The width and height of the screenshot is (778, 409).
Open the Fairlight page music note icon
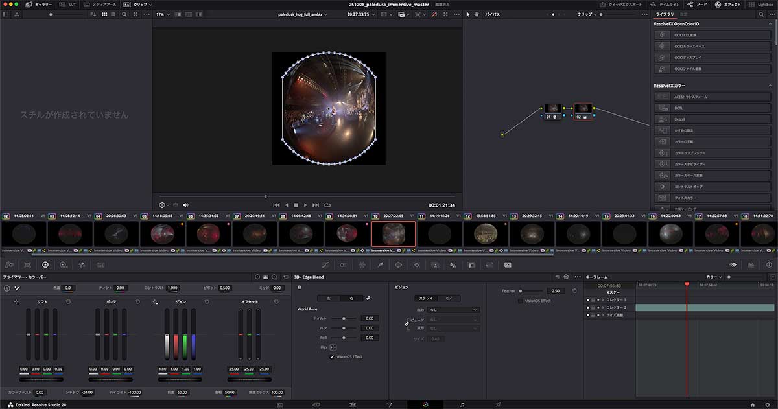pos(462,404)
